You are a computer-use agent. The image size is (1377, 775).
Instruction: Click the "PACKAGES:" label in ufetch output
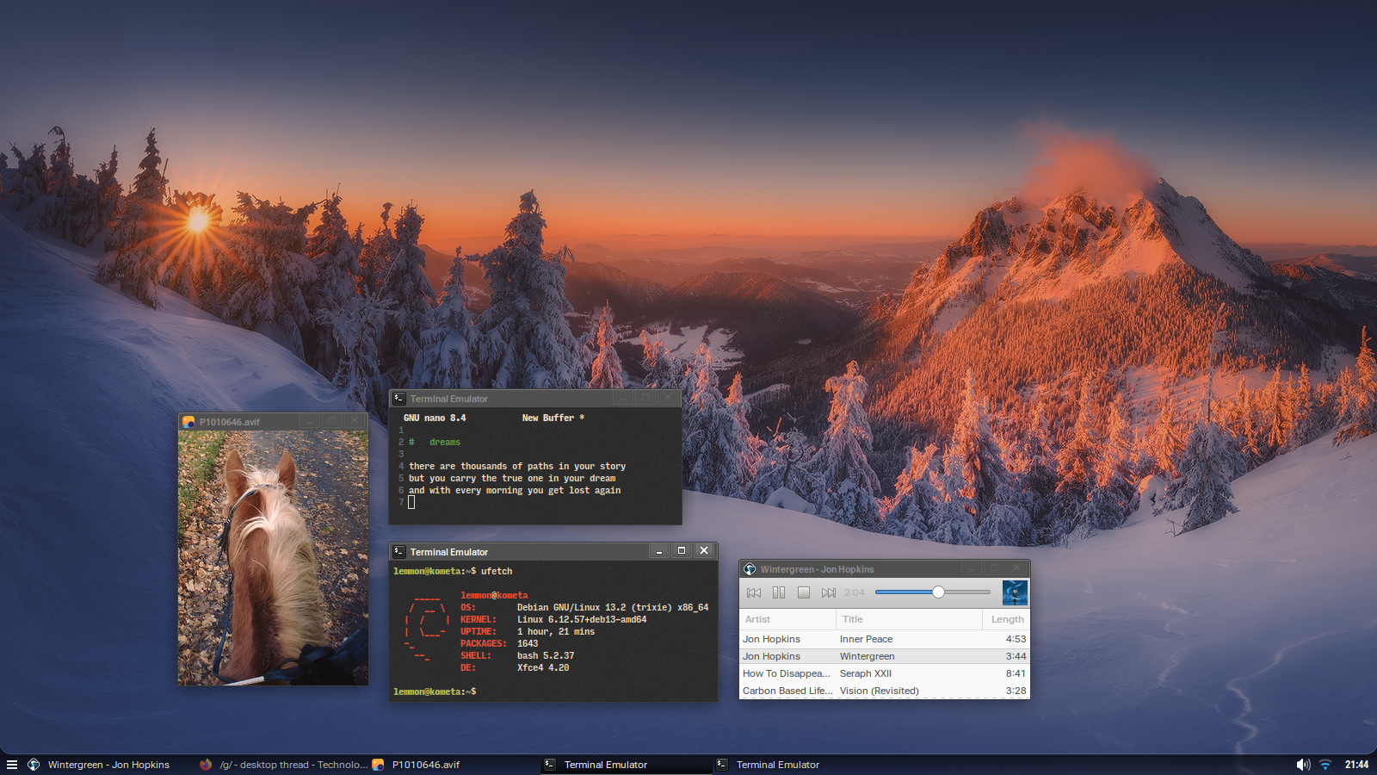click(484, 643)
